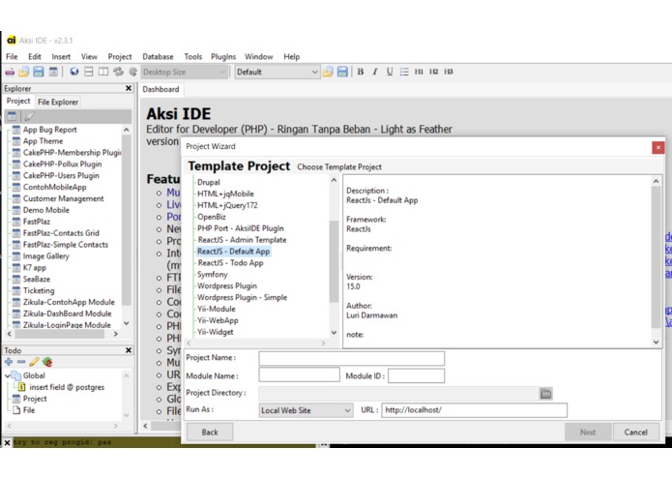Click template list scroll down arrow
The height and width of the screenshot is (478, 672).
pos(334,333)
